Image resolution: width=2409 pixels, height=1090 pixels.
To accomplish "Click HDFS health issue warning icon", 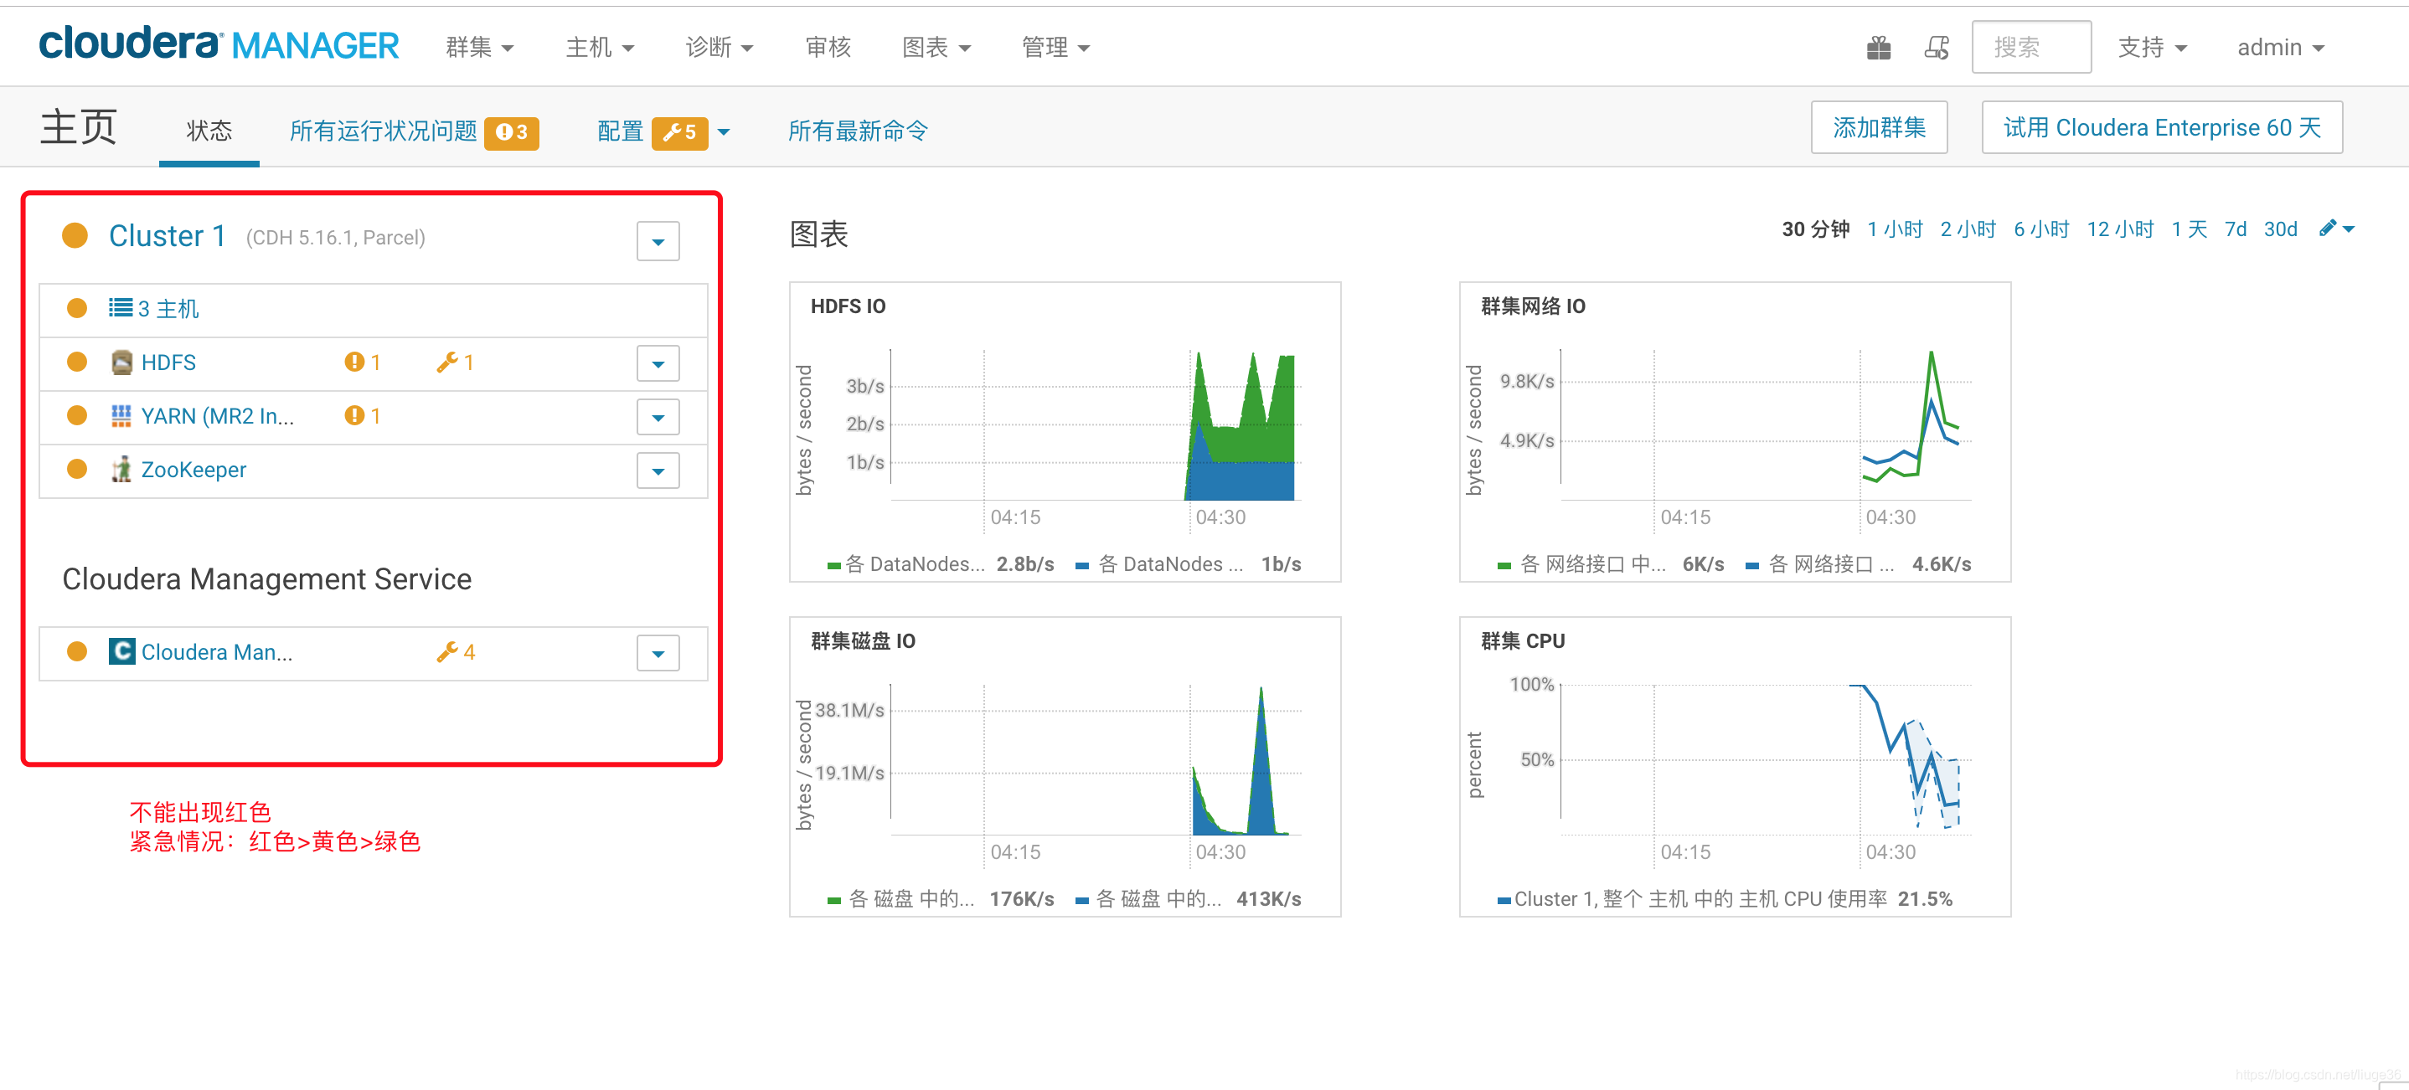I will 353,362.
